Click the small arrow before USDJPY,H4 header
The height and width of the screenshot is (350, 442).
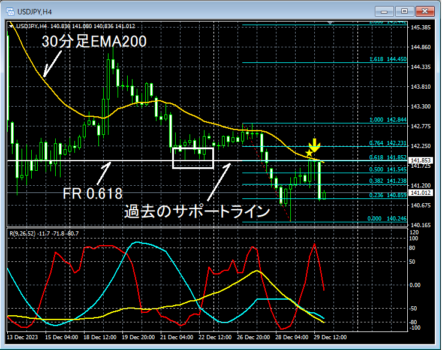11,26
